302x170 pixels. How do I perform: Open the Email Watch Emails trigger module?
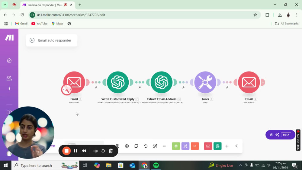point(74,82)
